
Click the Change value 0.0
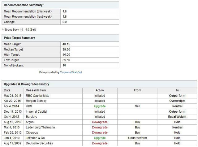(65, 22)
